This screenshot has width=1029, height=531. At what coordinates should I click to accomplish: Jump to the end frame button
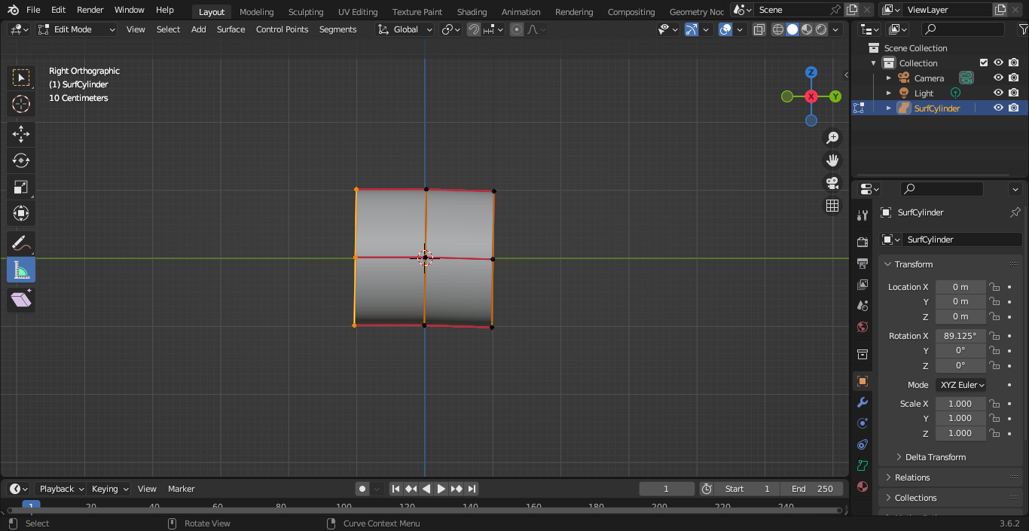pyautogui.click(x=472, y=489)
